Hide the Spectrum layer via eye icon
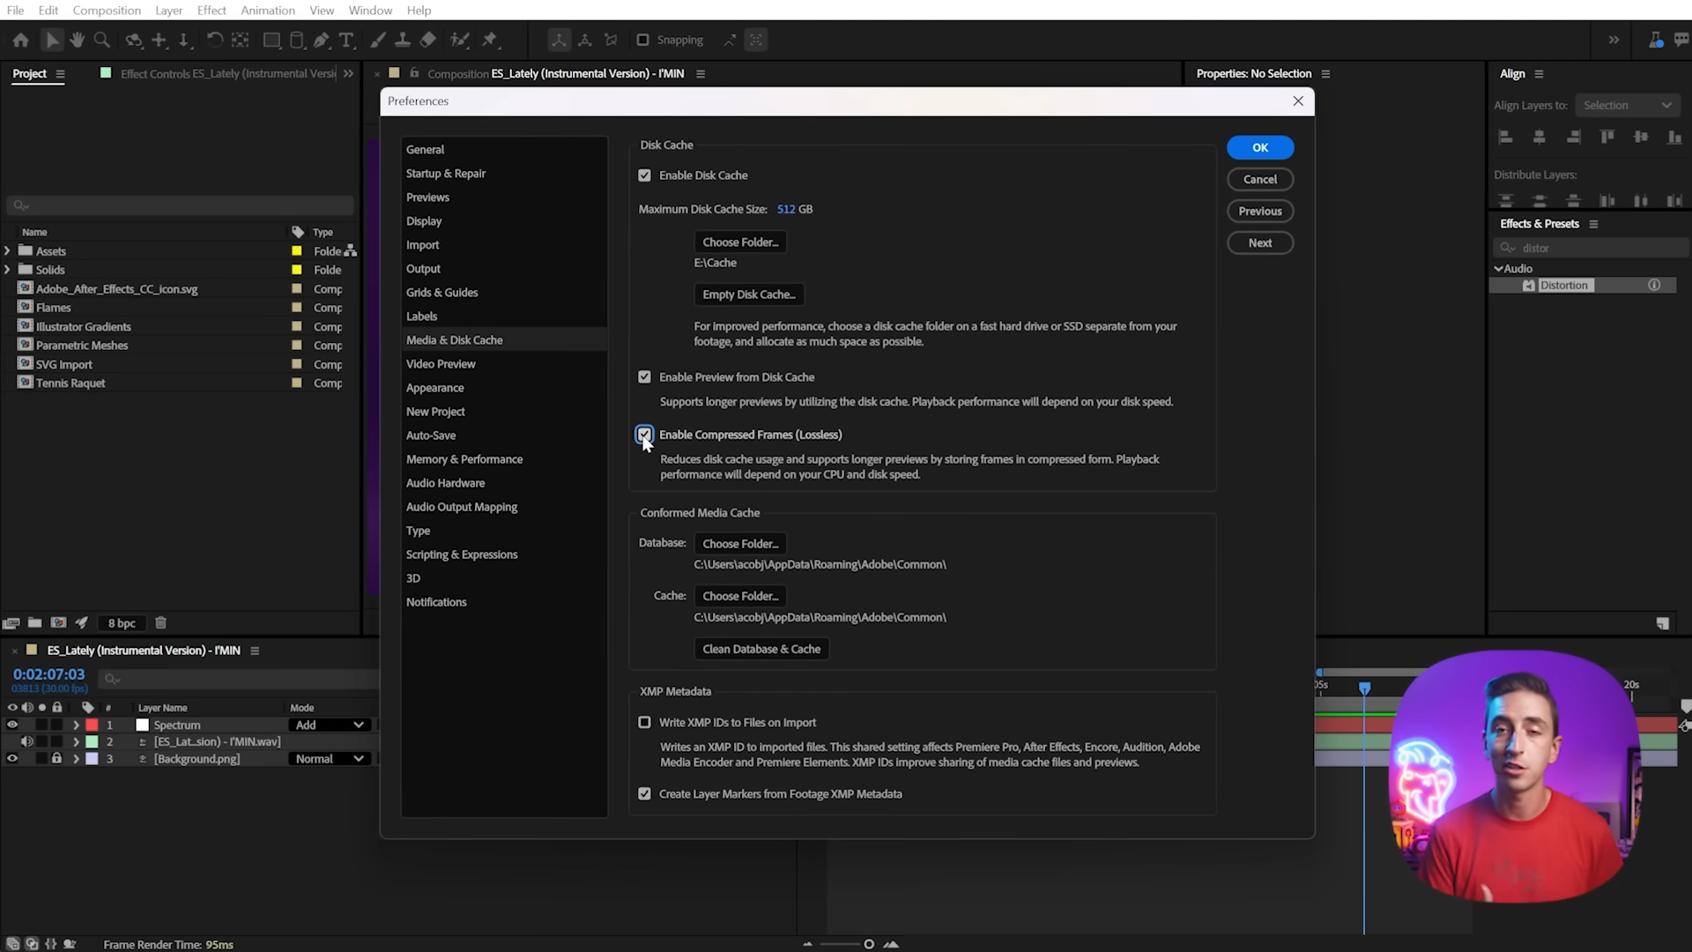 pos(12,725)
